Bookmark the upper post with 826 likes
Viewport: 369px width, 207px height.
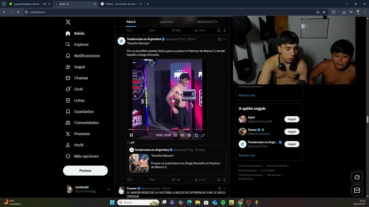point(219,30)
